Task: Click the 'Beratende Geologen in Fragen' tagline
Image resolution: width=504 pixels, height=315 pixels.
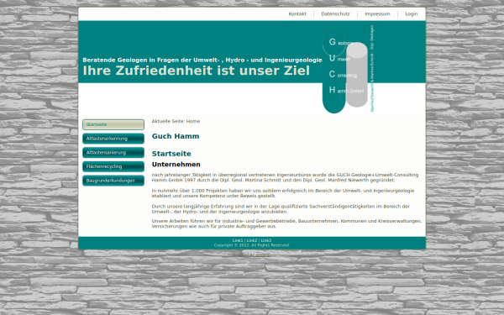Action: click(202, 60)
